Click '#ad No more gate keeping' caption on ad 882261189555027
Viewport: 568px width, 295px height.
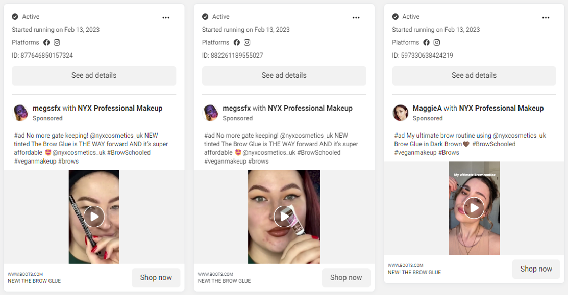[281, 148]
